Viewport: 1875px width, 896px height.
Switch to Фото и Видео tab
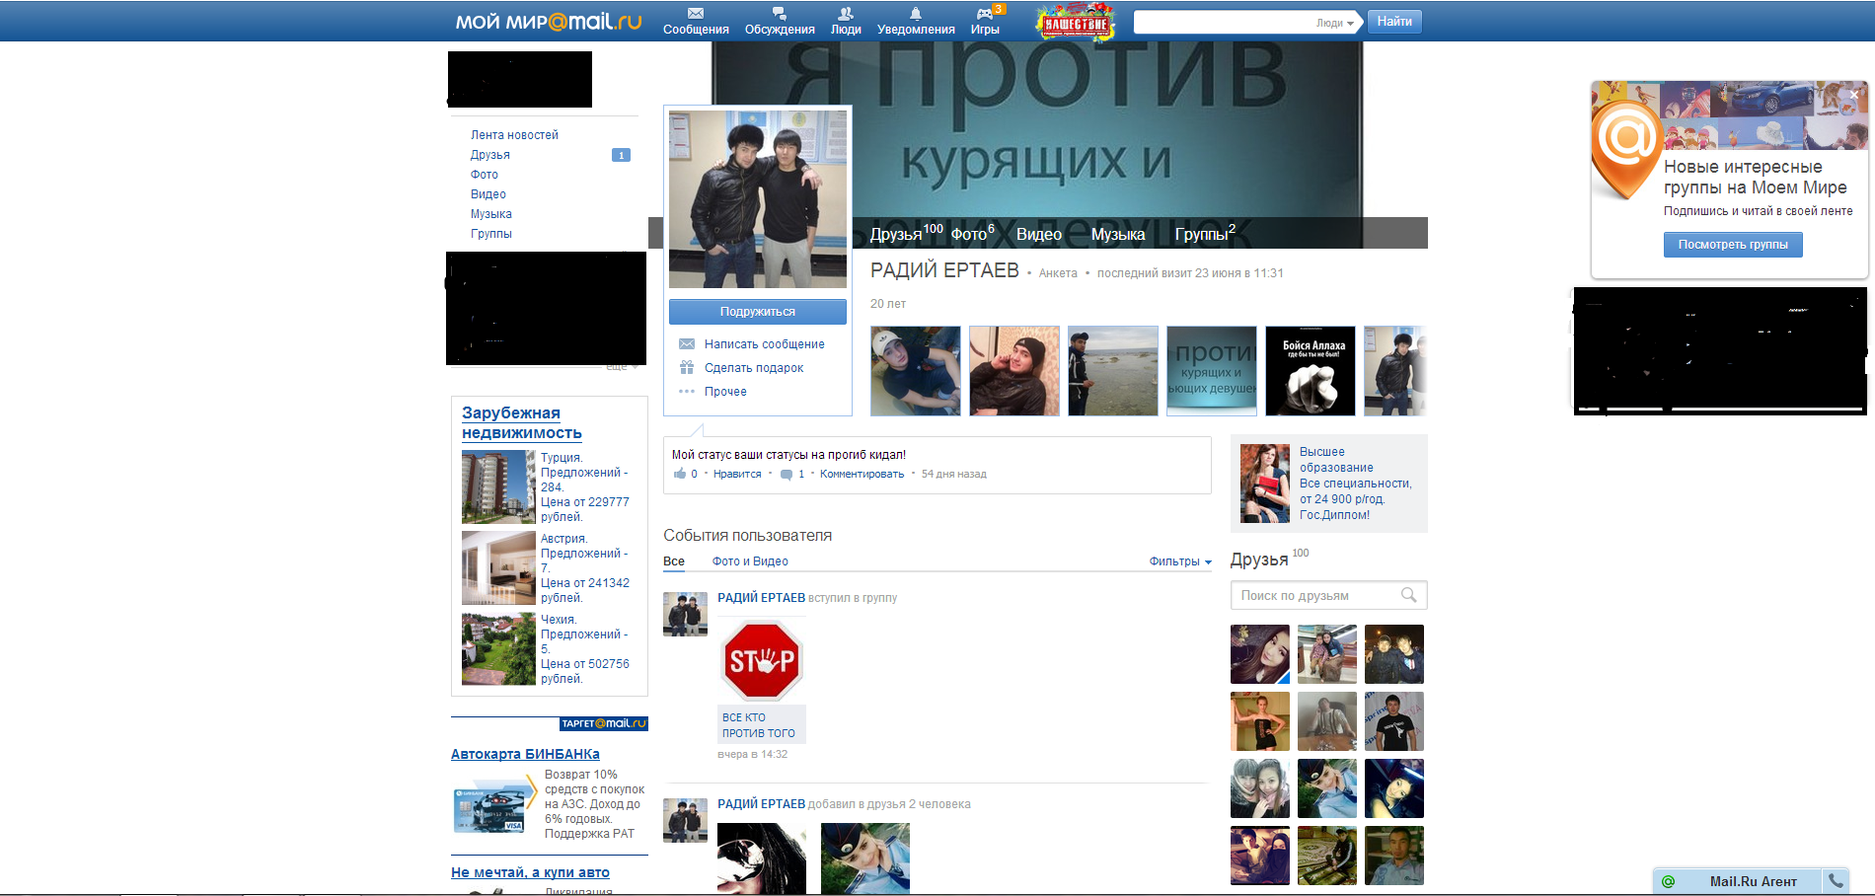[x=750, y=561]
